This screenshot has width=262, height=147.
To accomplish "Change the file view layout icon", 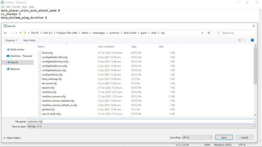I will pyautogui.click(x=240, y=40).
